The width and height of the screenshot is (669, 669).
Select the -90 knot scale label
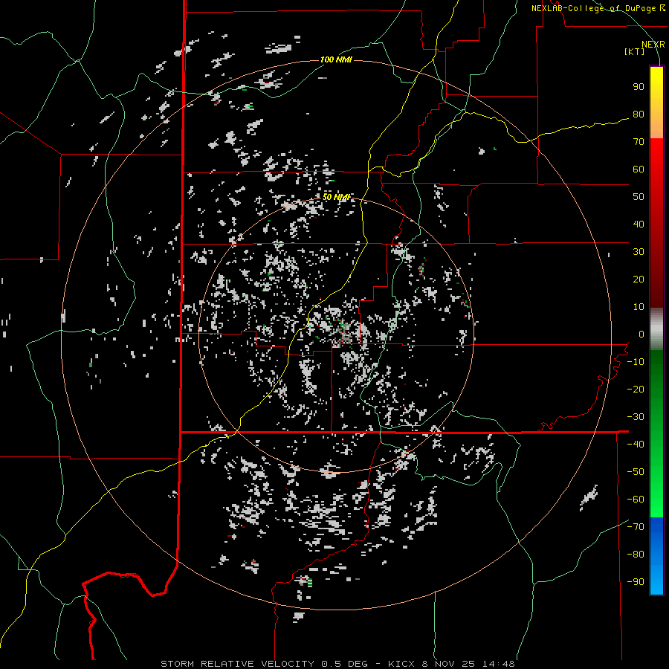(636, 582)
